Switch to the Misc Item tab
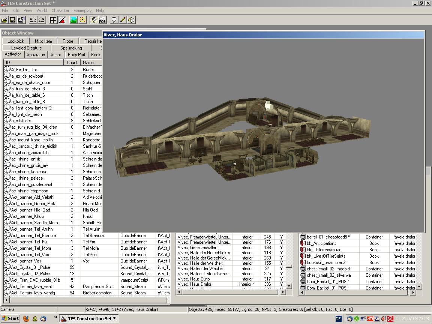Image resolution: width=432 pixels, height=324 pixels. tap(43, 41)
